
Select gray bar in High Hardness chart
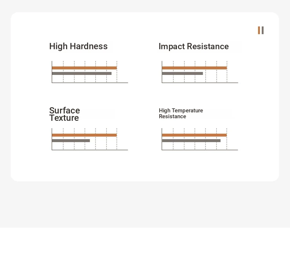tap(82, 73)
